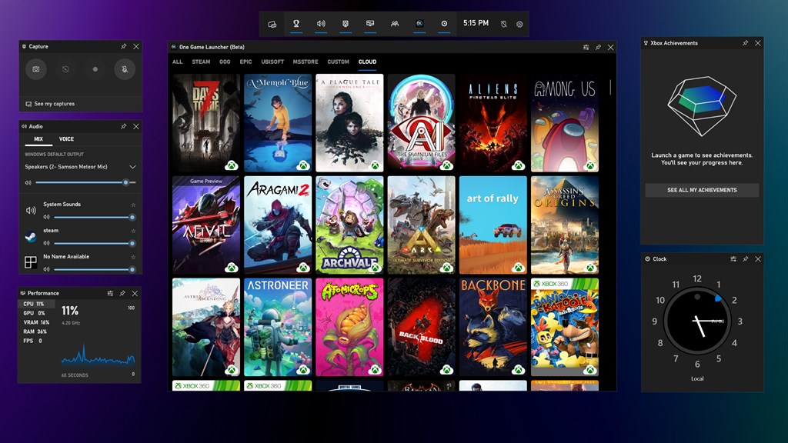Switch to the MIX audio tab

tap(38, 139)
